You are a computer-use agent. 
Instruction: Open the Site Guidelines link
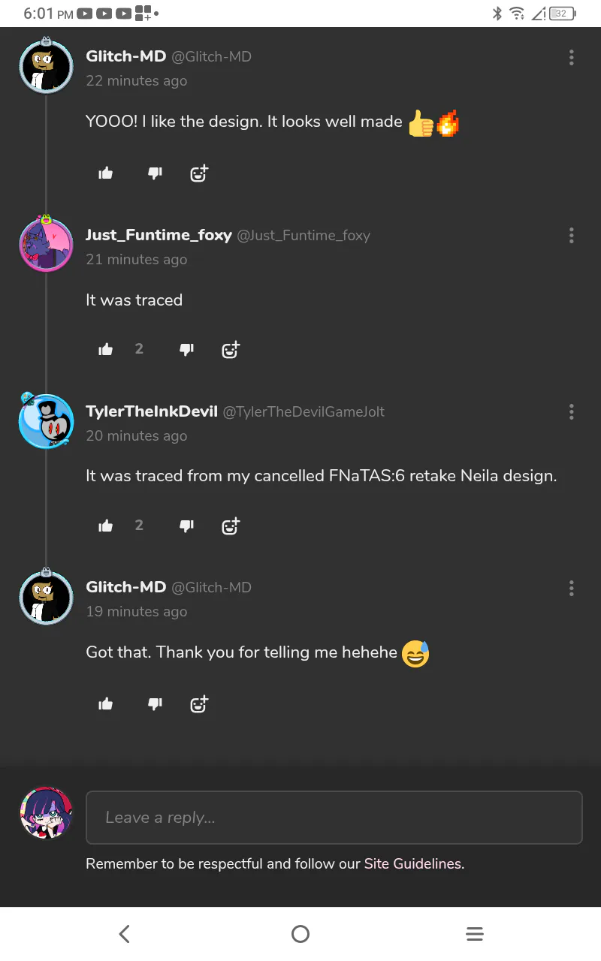tap(412, 863)
